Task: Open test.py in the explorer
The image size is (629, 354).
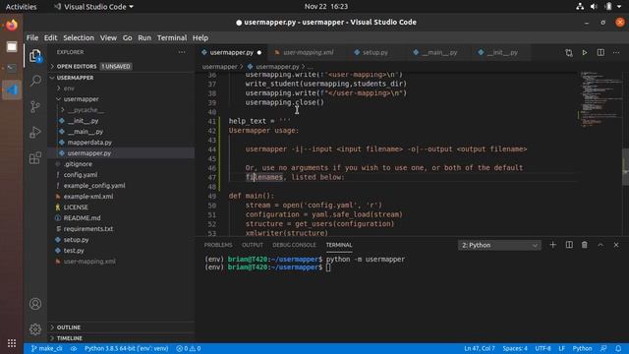Action: pos(121,251)
